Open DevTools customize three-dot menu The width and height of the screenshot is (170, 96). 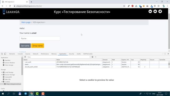point(165,54)
